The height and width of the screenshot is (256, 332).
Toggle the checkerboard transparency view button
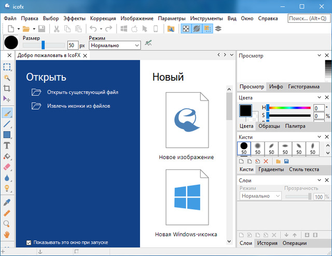(x=187, y=29)
